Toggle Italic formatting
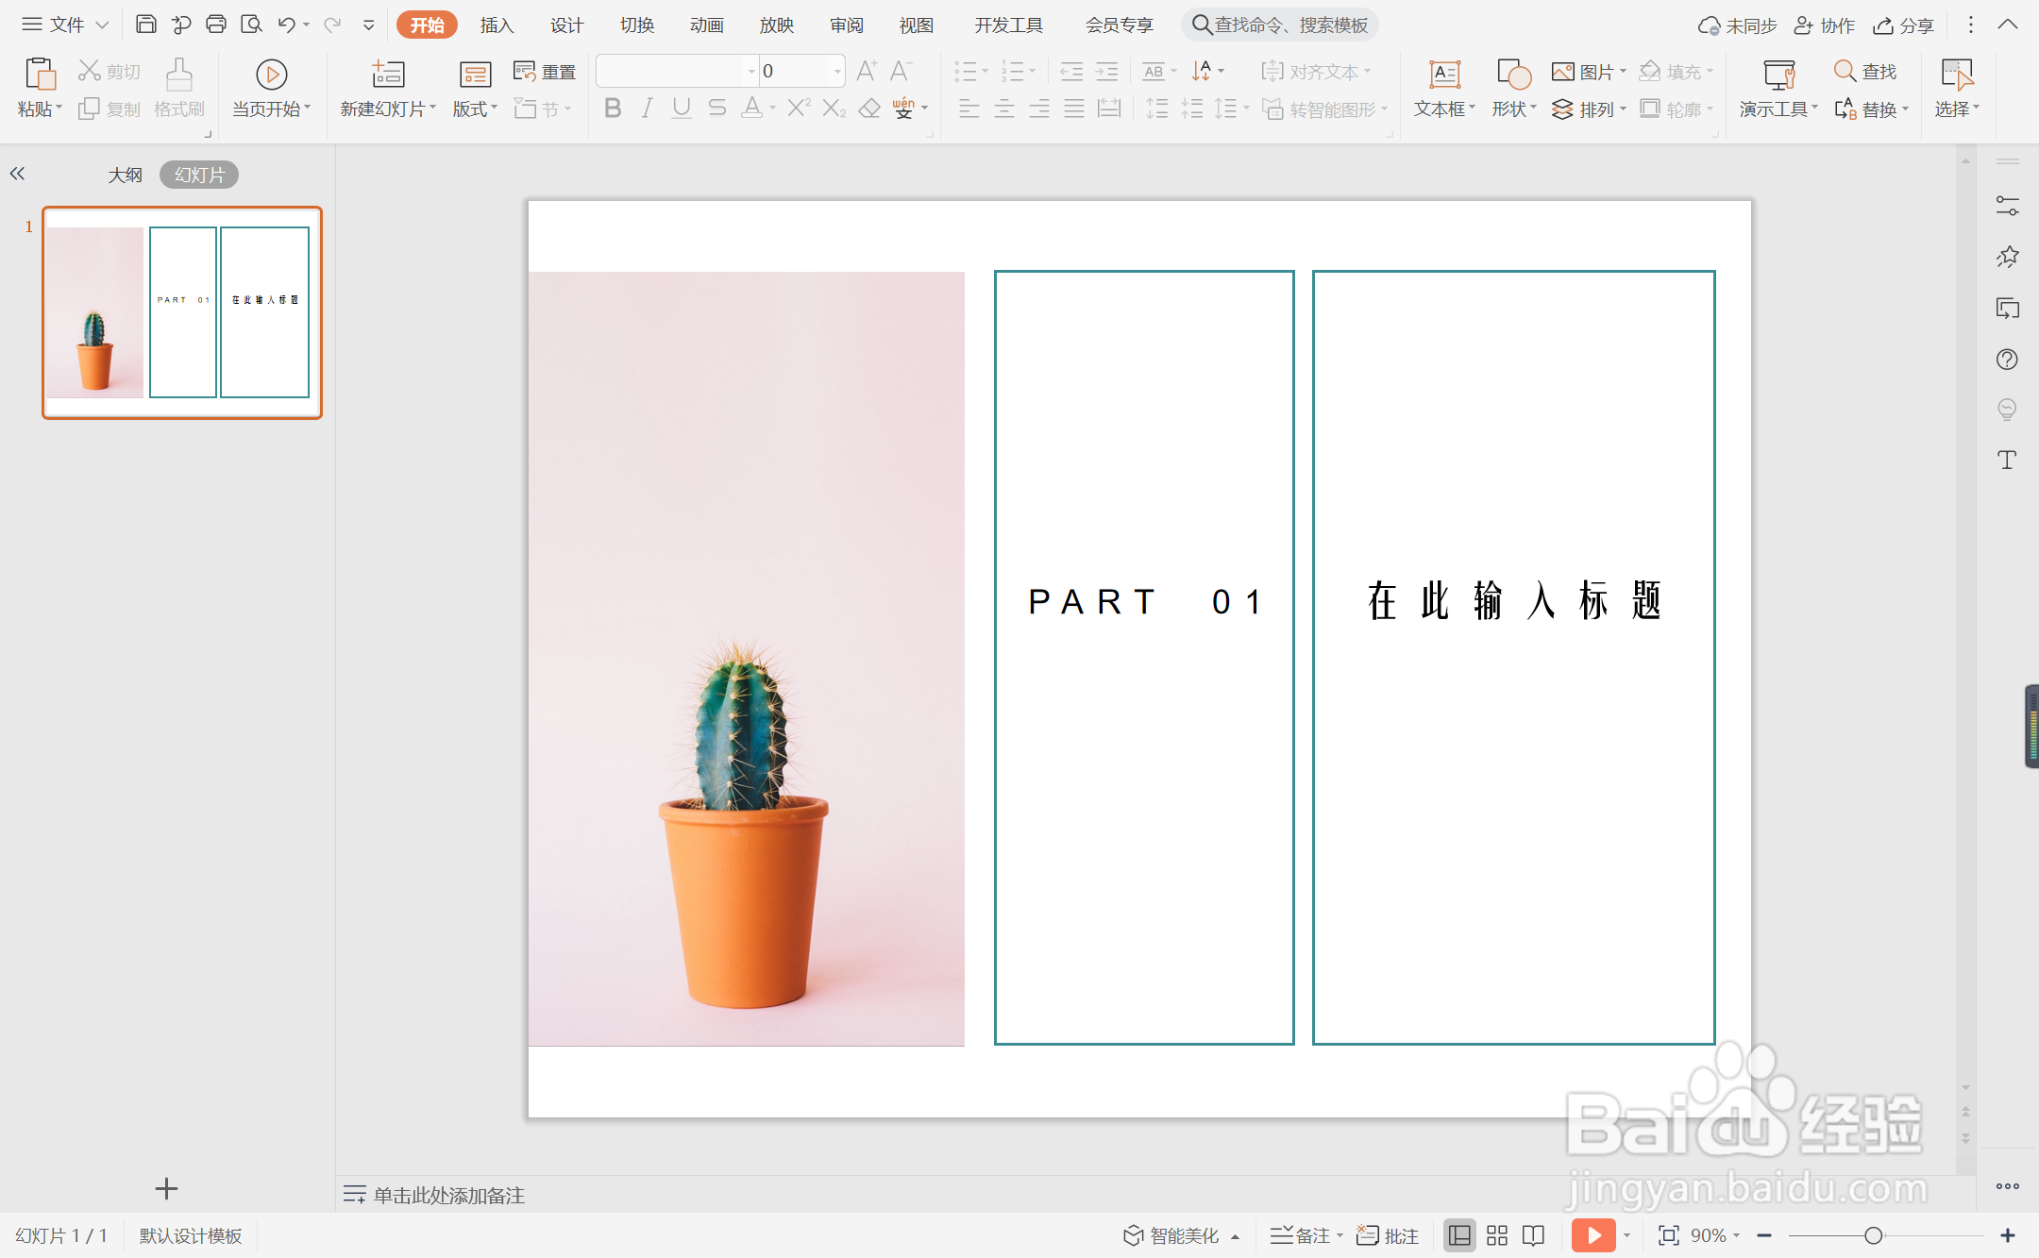The image size is (2039, 1258). (x=647, y=109)
